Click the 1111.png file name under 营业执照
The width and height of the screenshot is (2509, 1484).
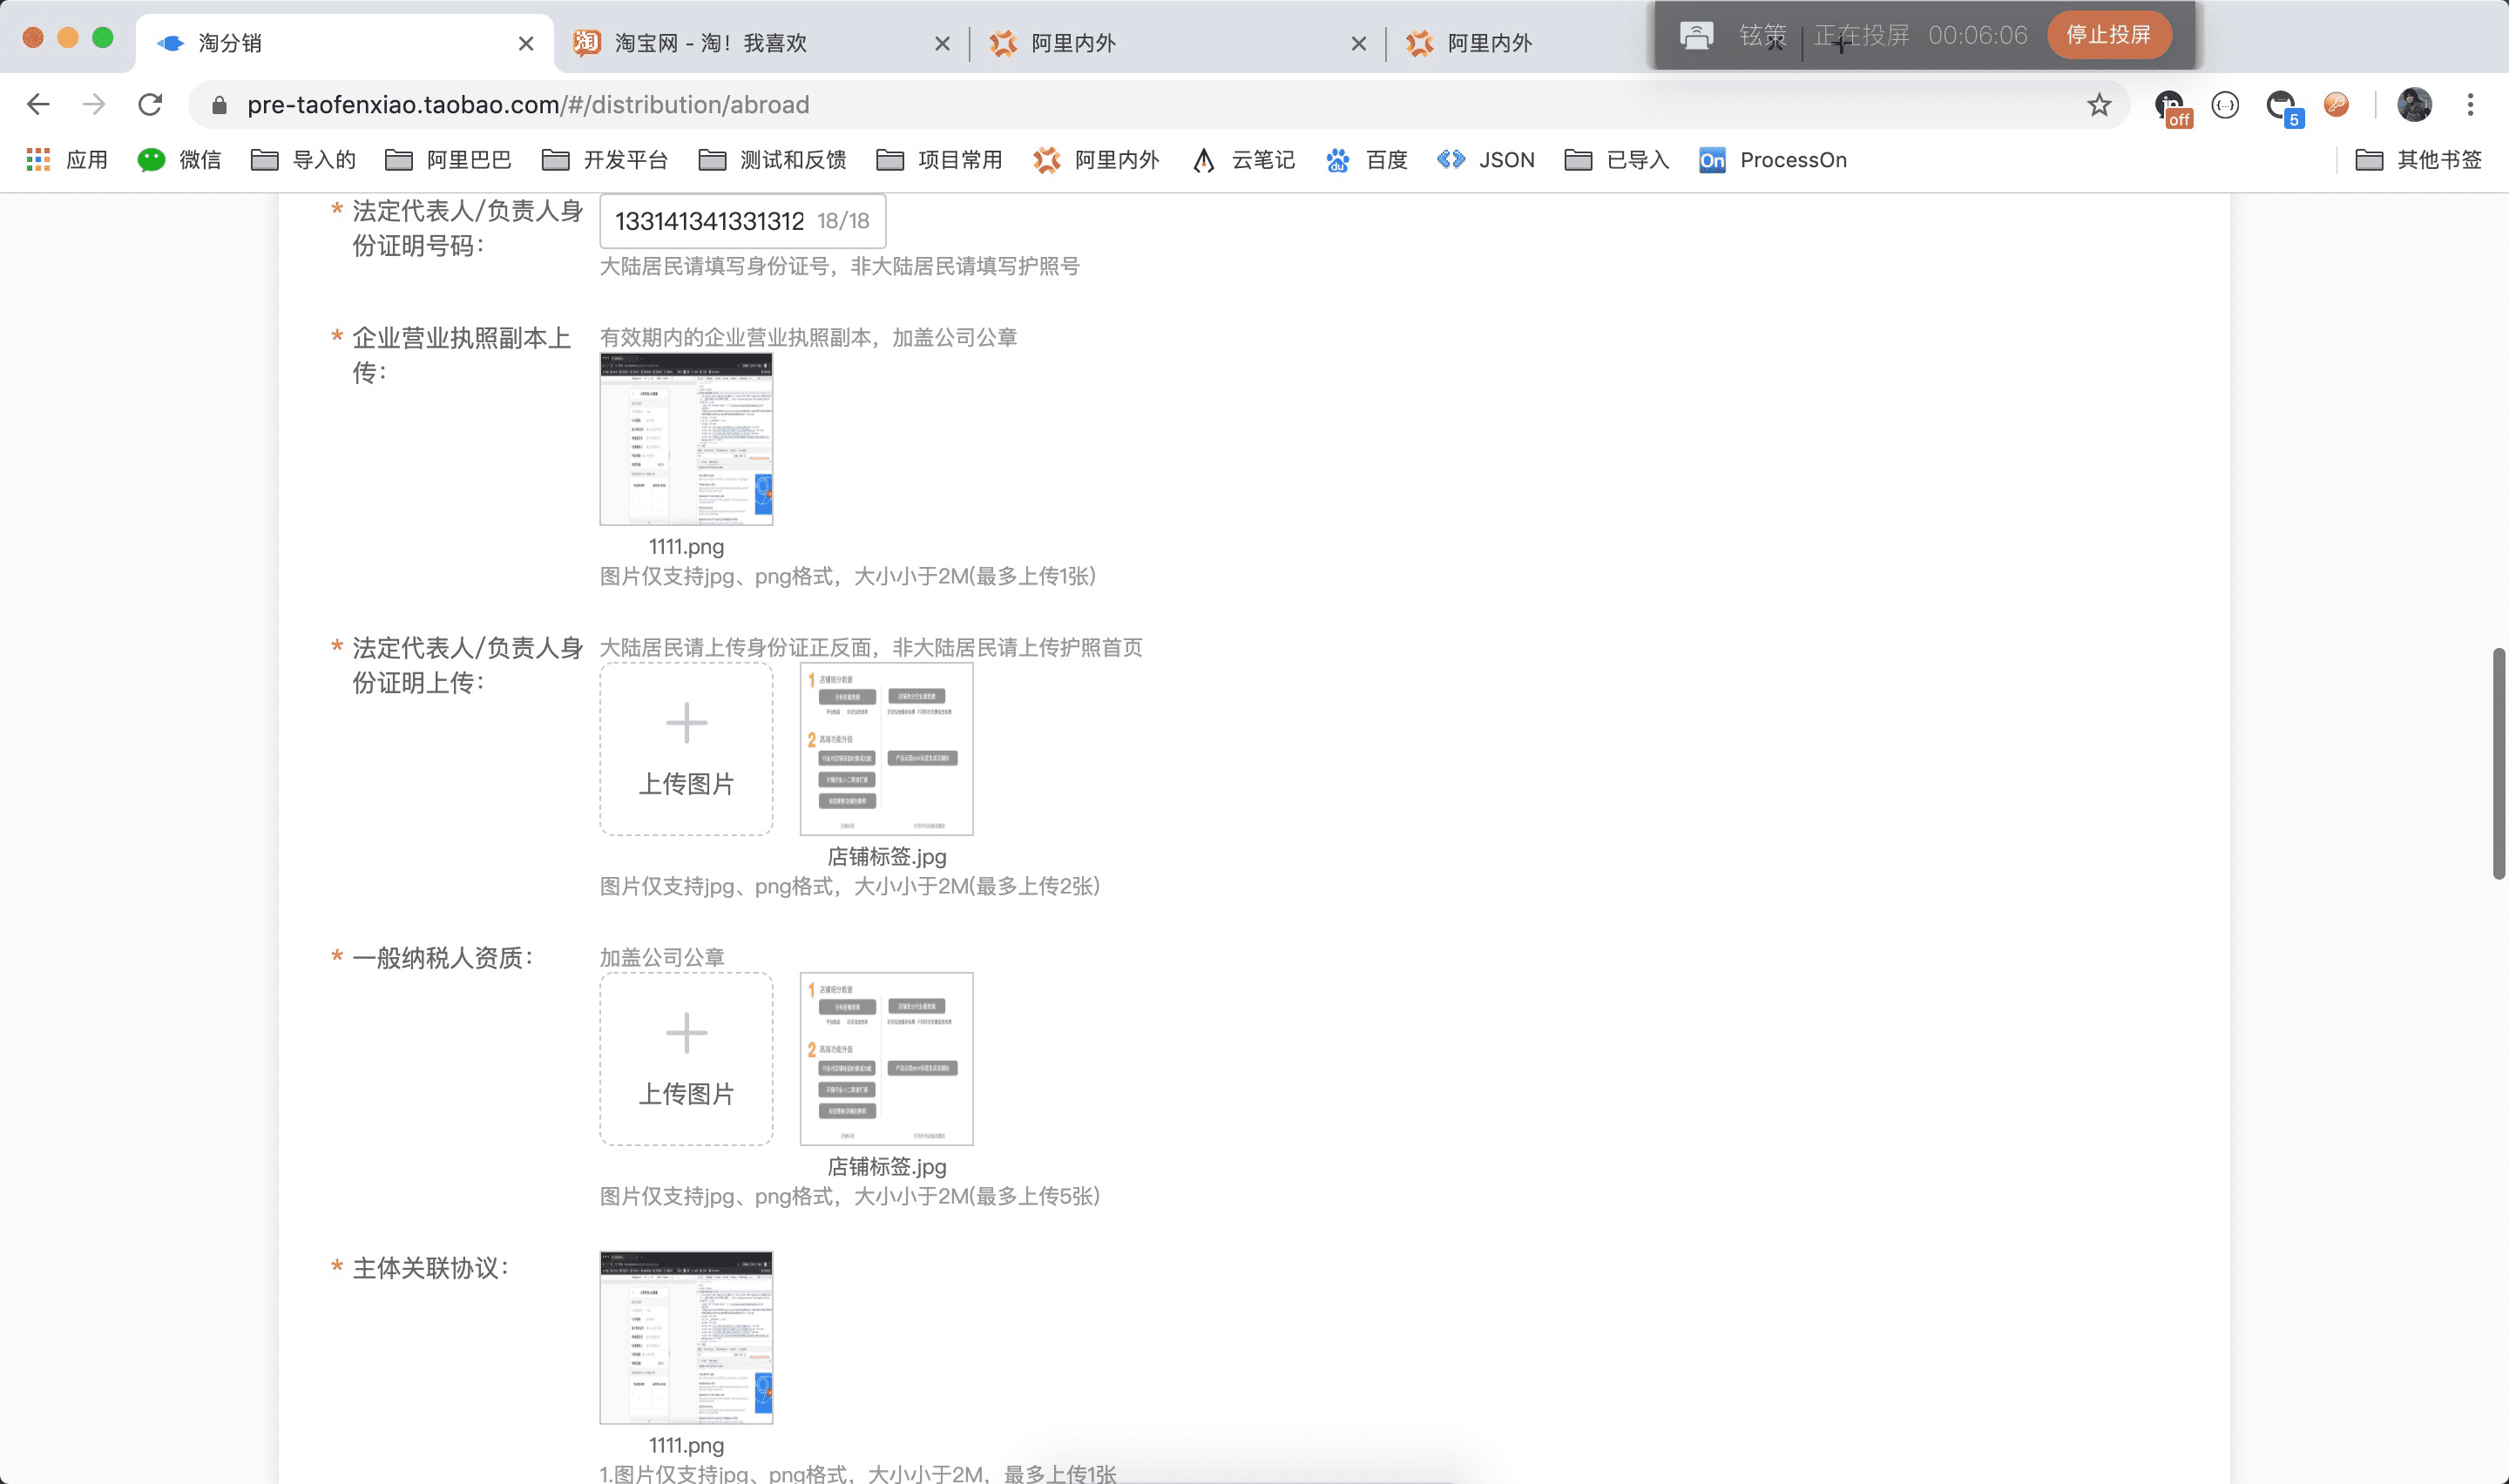[x=686, y=547]
